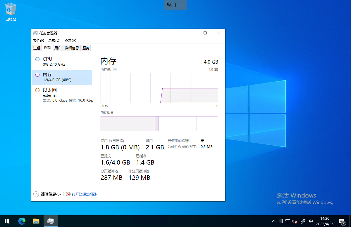351x227 pixels.
Task: Switch to the 性能 tab
Action: coord(47,48)
